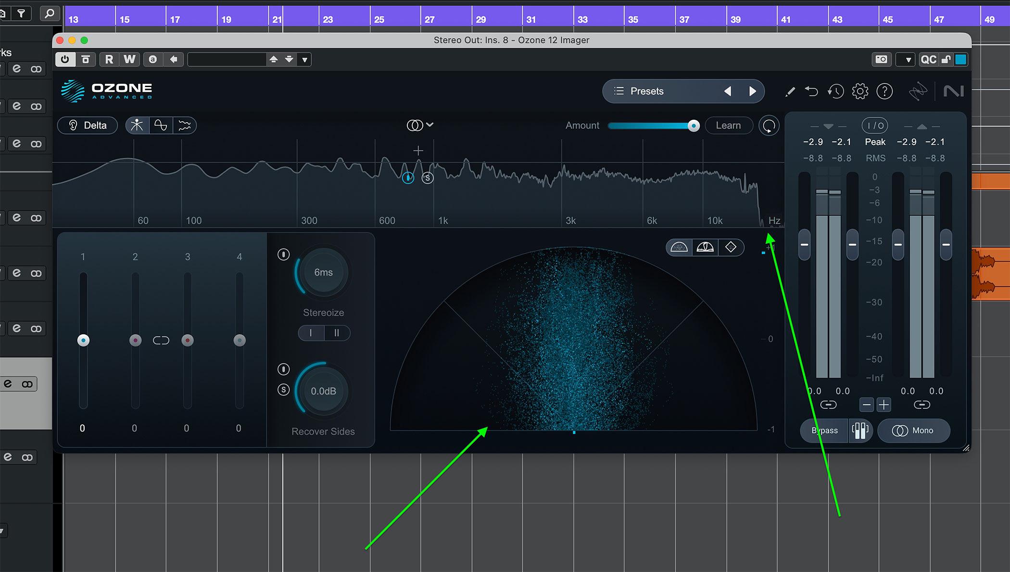Click the gain match icon beside Bypass
Image resolution: width=1010 pixels, height=572 pixels.
click(860, 431)
